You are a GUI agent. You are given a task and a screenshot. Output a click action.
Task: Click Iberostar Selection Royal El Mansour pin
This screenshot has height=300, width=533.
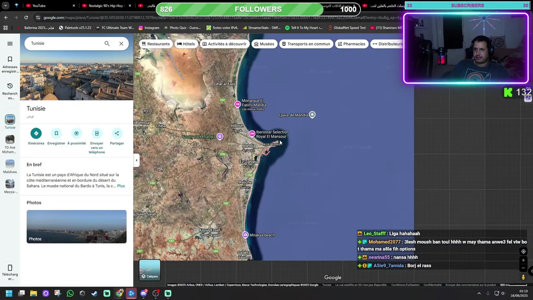(x=252, y=134)
